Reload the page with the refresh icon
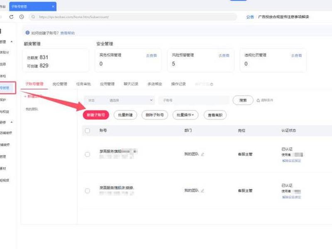 [x=11, y=17]
